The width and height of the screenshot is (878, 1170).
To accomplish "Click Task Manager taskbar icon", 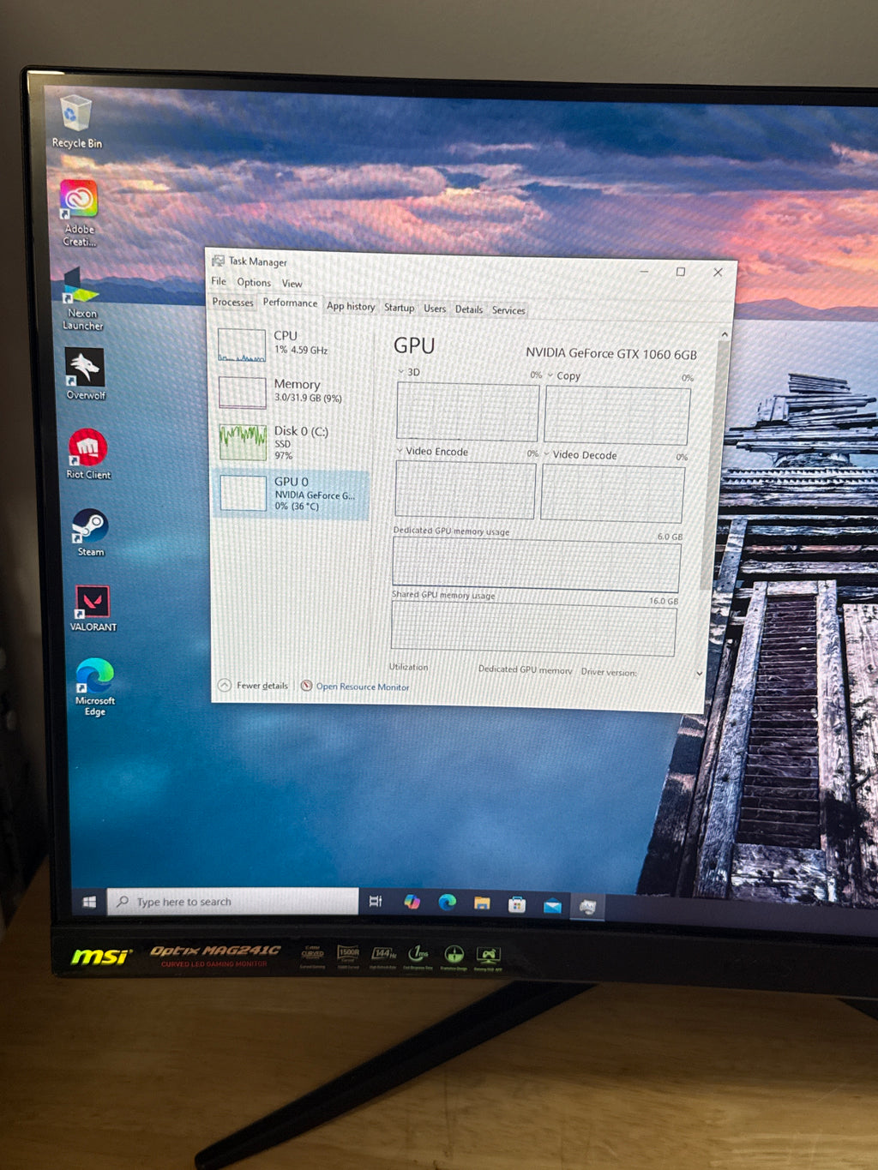I will pyautogui.click(x=587, y=906).
